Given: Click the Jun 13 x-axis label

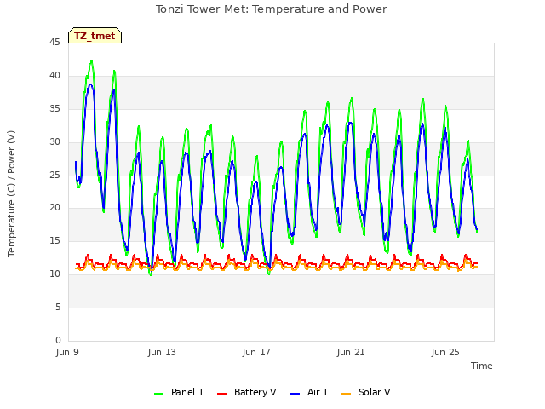Looking at the screenshot, I should (162, 352).
